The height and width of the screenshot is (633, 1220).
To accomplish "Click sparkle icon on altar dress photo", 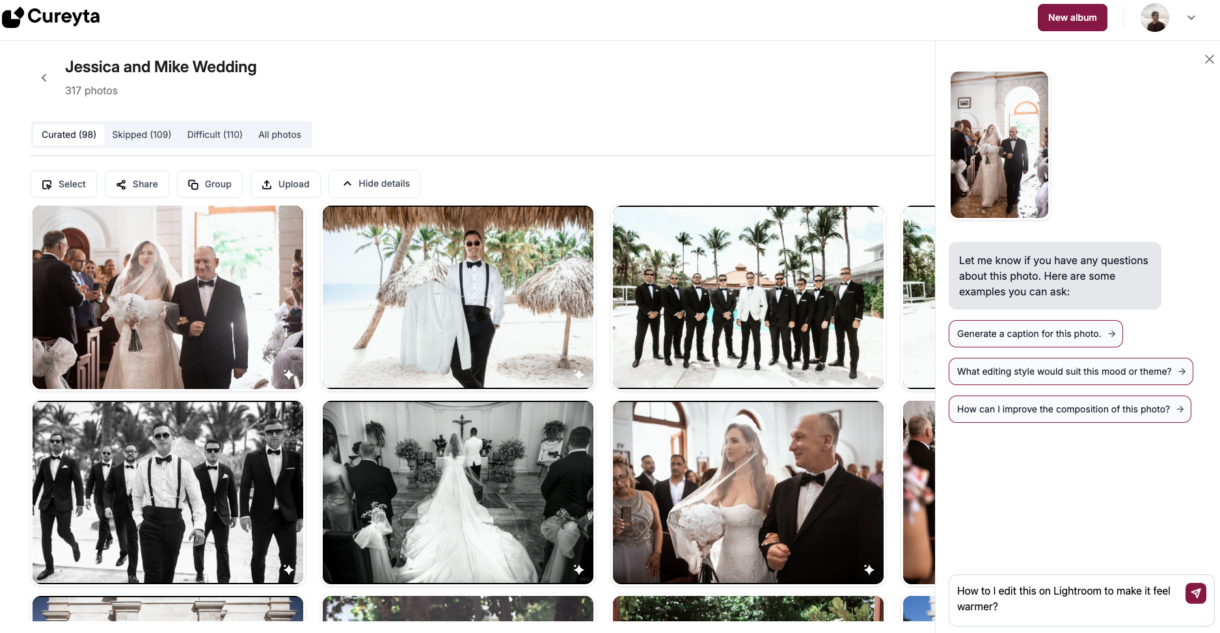I will (x=578, y=570).
